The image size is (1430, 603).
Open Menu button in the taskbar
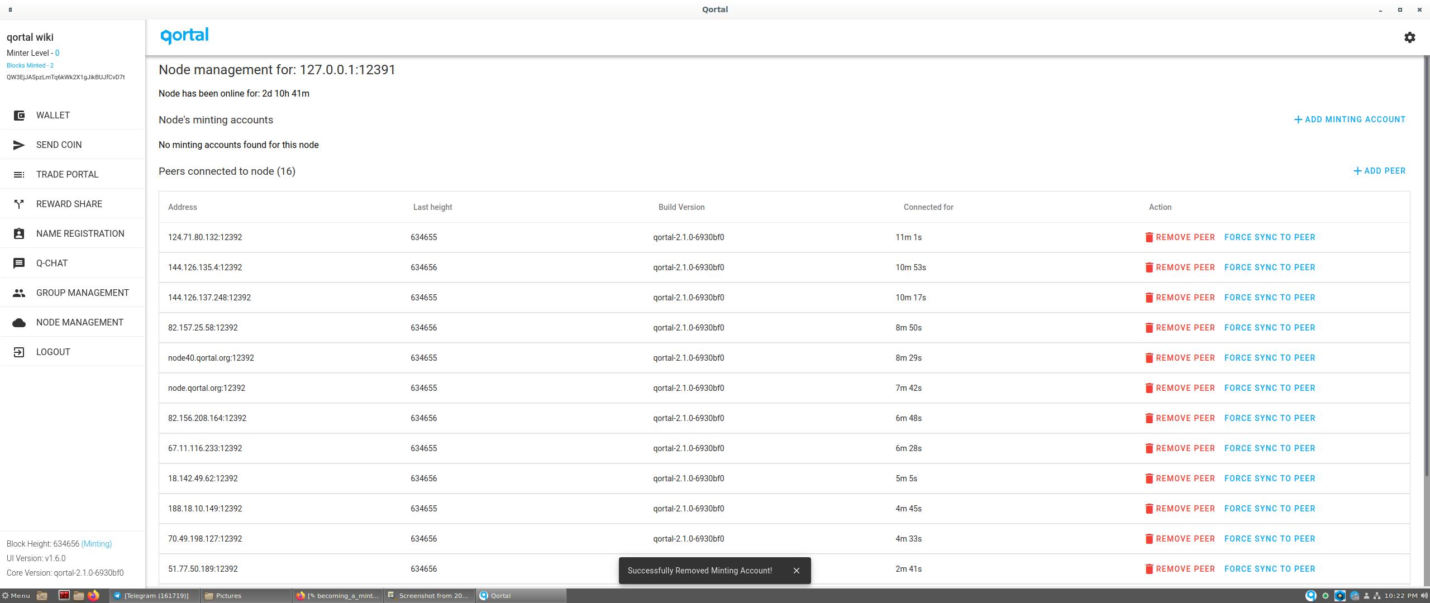pos(16,596)
